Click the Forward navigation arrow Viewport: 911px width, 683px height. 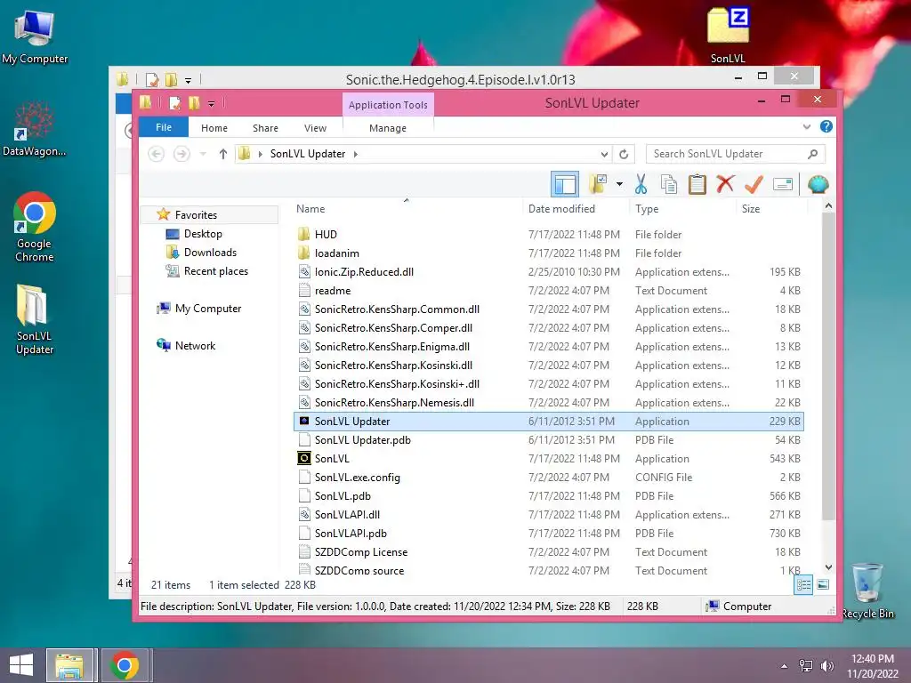[181, 154]
